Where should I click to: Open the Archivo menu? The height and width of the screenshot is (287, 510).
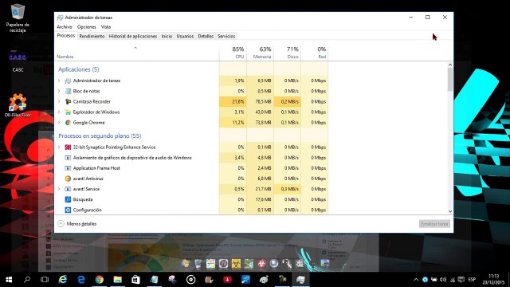pyautogui.click(x=65, y=27)
